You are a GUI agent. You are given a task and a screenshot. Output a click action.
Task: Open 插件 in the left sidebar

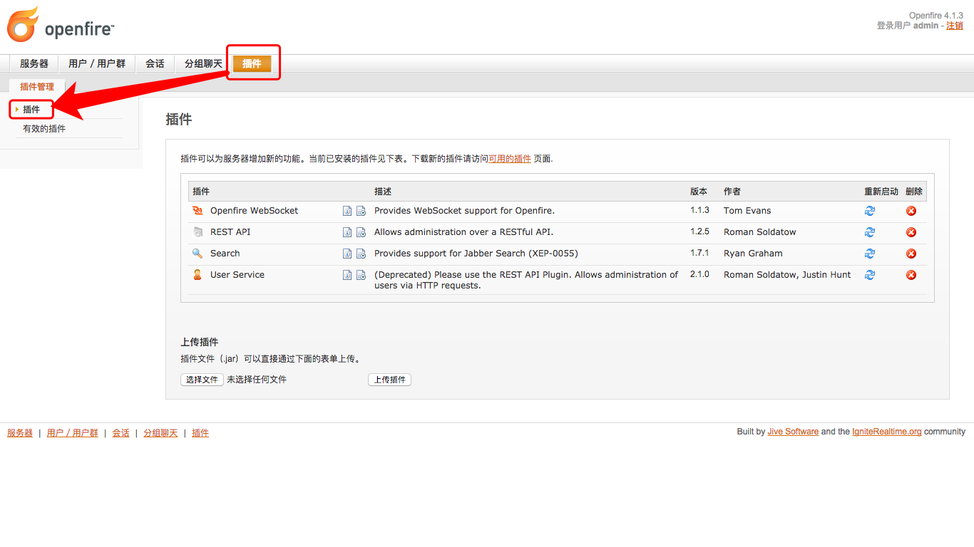point(31,110)
